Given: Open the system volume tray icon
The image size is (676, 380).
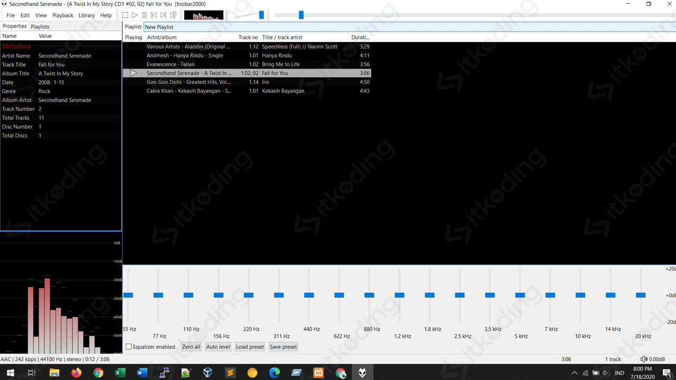Looking at the screenshot, I should pyautogui.click(x=606, y=373).
